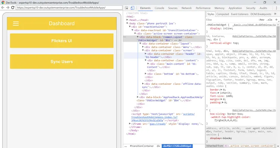Expand the offline-data-sync div node
280x148 pixels.
coord(143,84)
